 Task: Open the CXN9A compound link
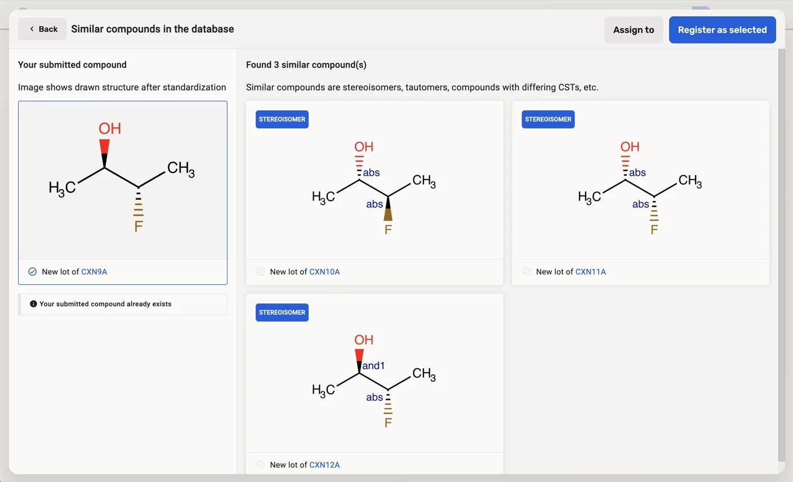point(94,271)
